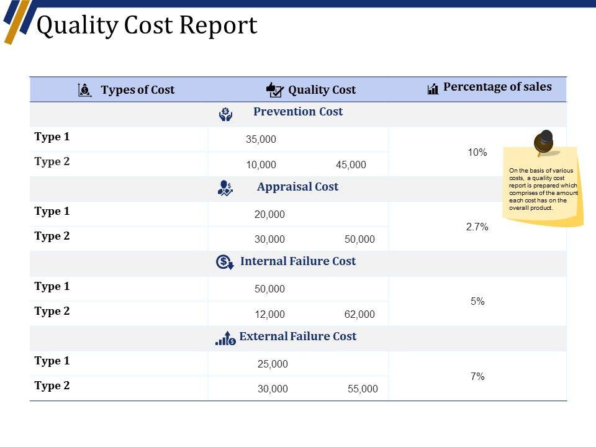Click the Internal Failure Cost dollar icon
Screen dimensions: 596x447
pos(224,262)
